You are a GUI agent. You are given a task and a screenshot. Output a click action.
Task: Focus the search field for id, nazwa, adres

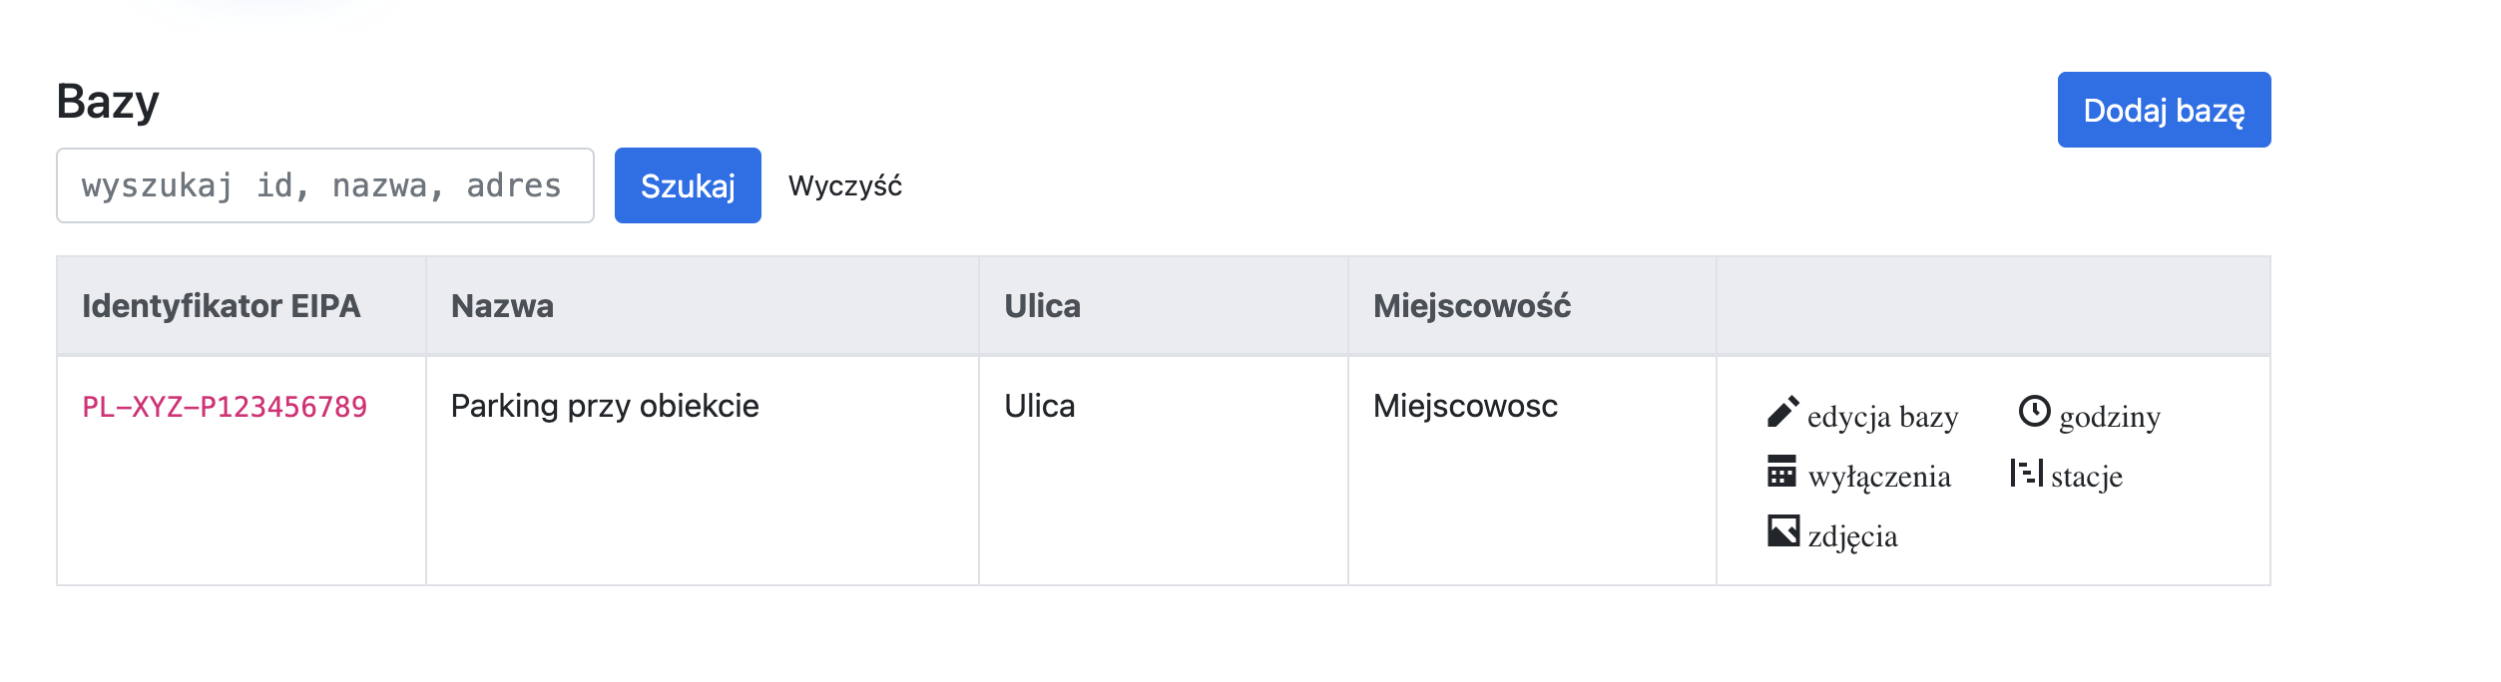(x=324, y=186)
